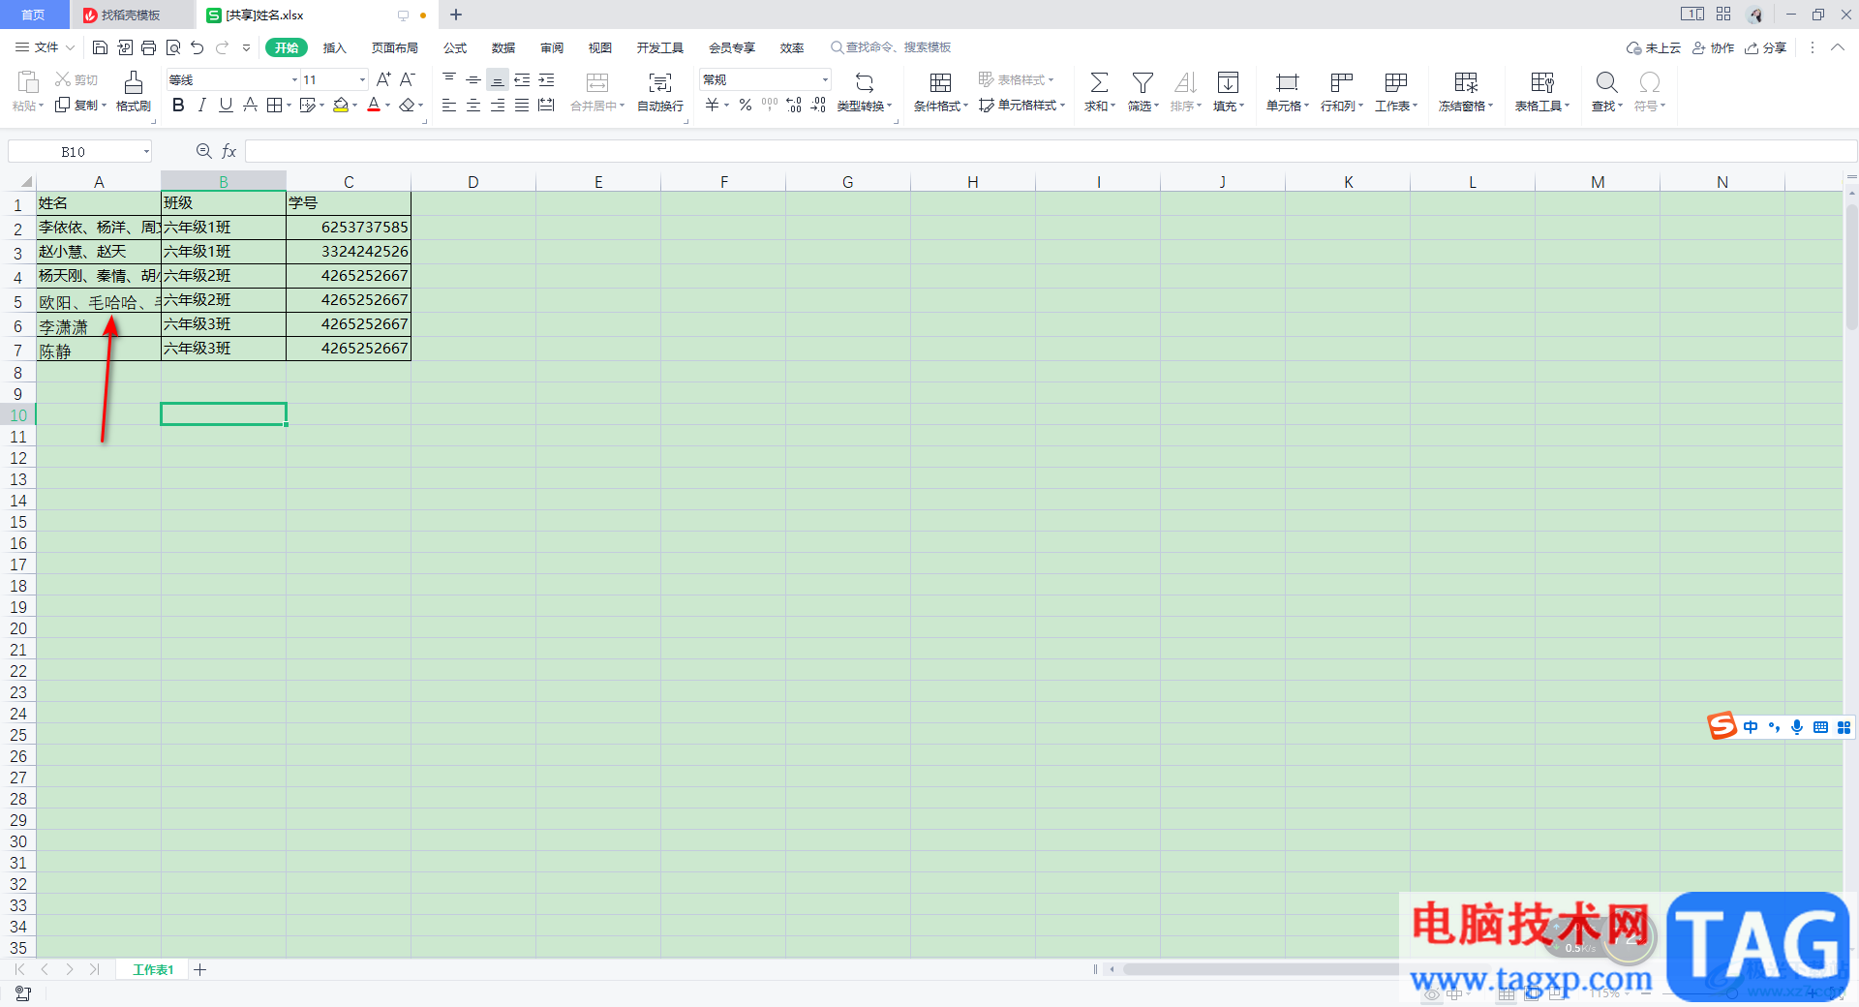
Task: Click the decrease indent icon
Action: click(x=522, y=79)
